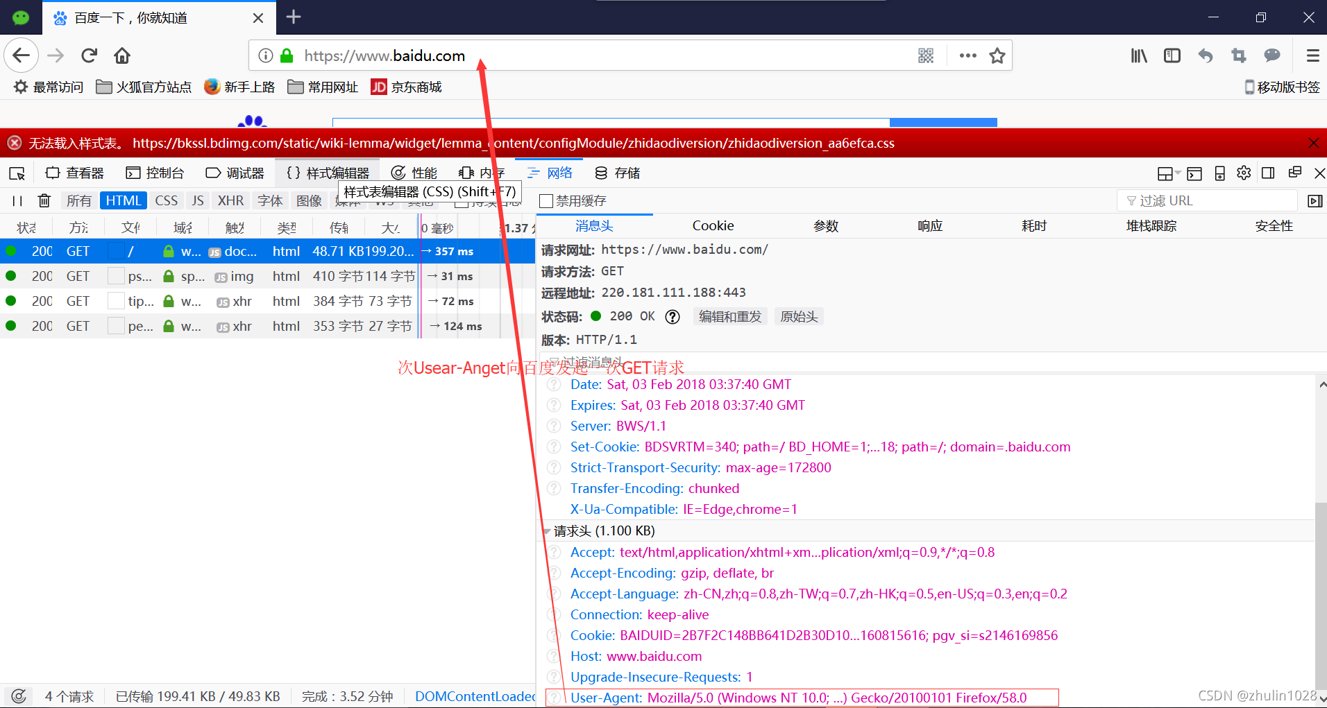Toggle the 字体 fonts filter

[270, 201]
